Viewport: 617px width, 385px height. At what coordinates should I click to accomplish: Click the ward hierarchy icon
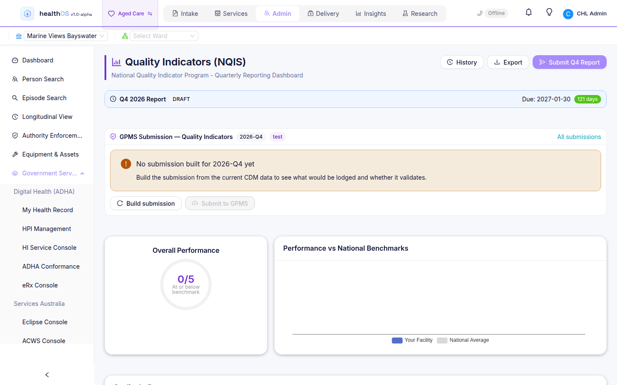(x=125, y=36)
